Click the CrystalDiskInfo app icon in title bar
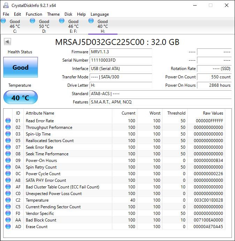 point(6,5)
